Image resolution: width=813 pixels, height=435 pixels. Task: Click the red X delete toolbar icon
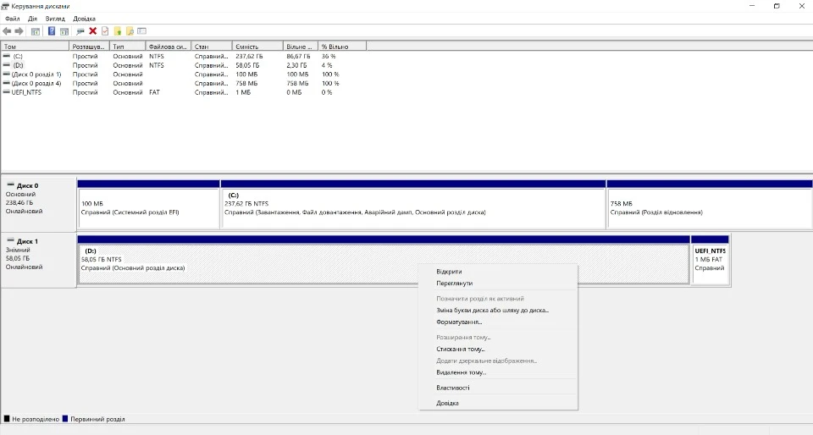93,31
